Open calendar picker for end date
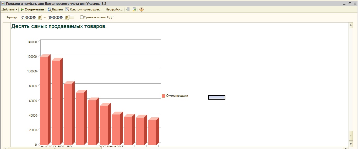Image resolution: width=358 pixels, height=149 pixels. 67,17
